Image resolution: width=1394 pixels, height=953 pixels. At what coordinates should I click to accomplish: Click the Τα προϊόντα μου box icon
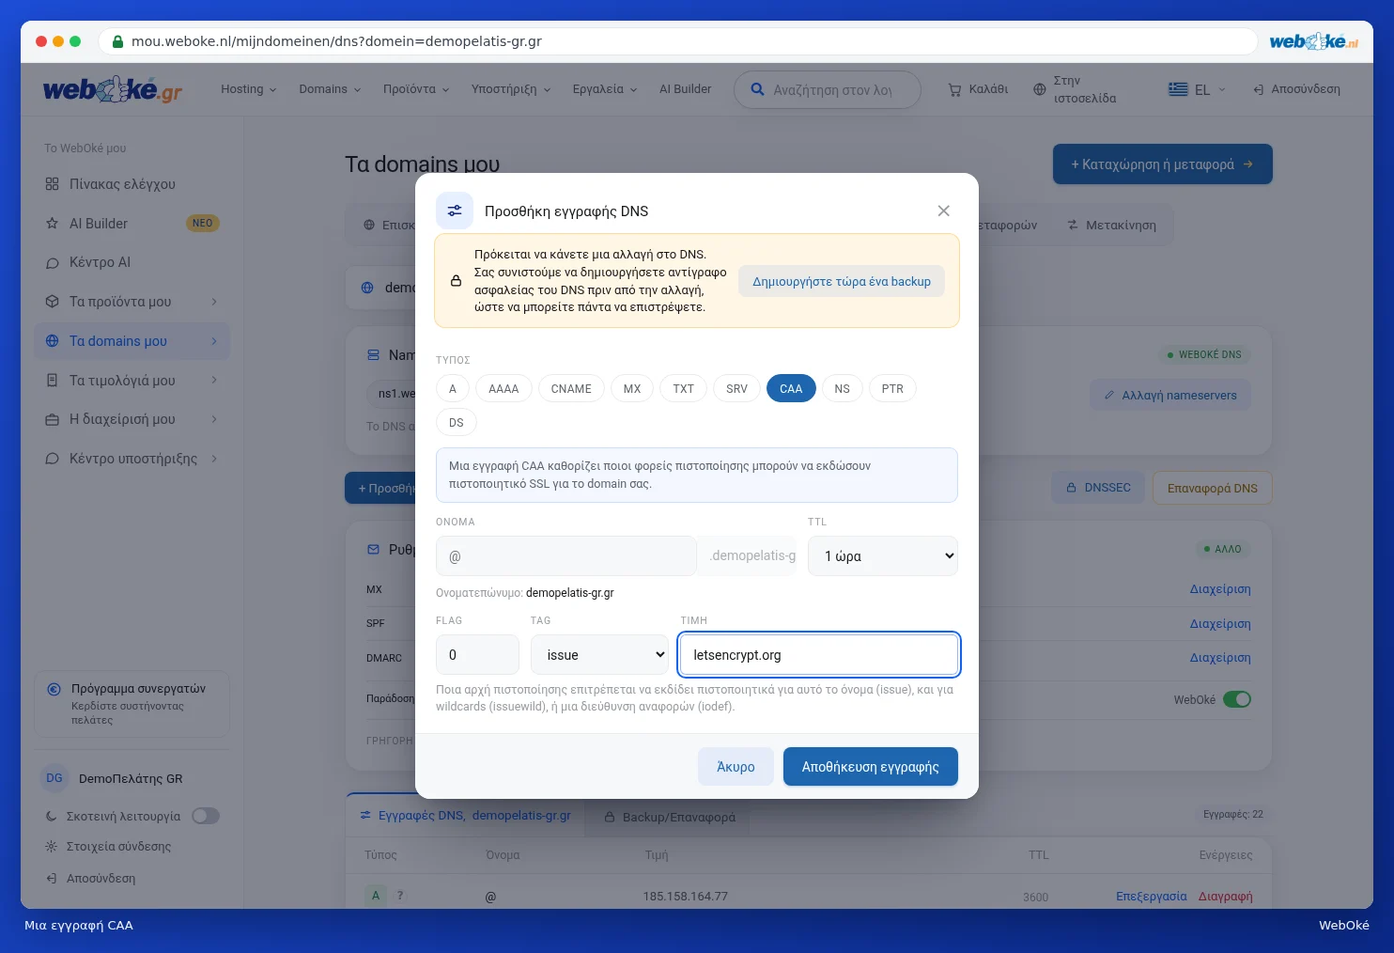(x=52, y=302)
